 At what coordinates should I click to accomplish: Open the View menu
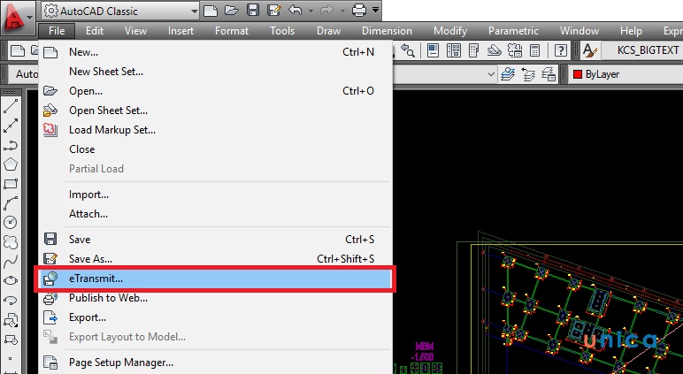[135, 31]
